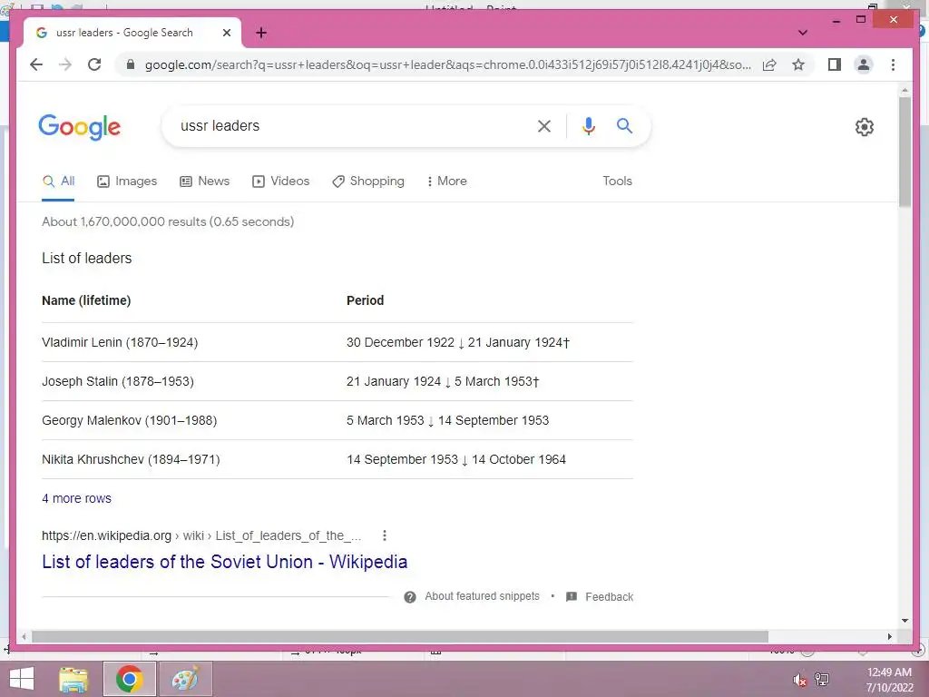
Task: Switch to Videos results
Action: click(x=281, y=182)
